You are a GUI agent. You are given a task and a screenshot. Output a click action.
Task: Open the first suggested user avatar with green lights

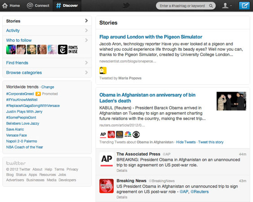[x=11, y=49]
